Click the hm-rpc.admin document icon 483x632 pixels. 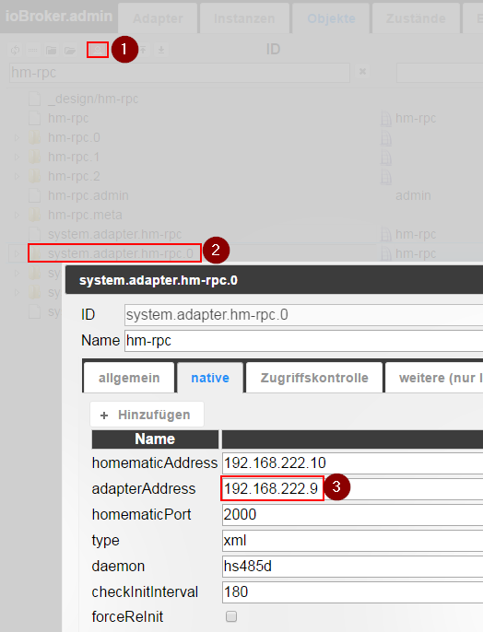[x=35, y=195]
